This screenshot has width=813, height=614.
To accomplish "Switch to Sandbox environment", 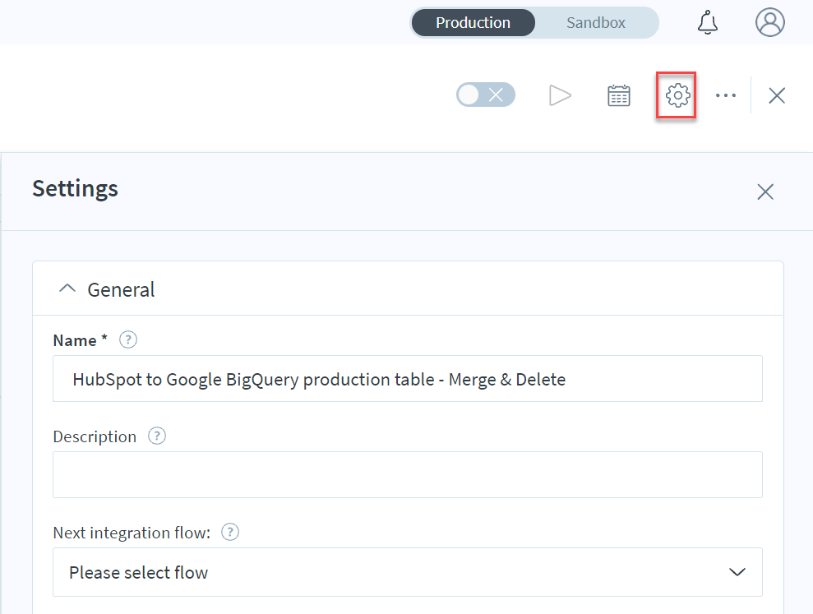I will click(596, 23).
